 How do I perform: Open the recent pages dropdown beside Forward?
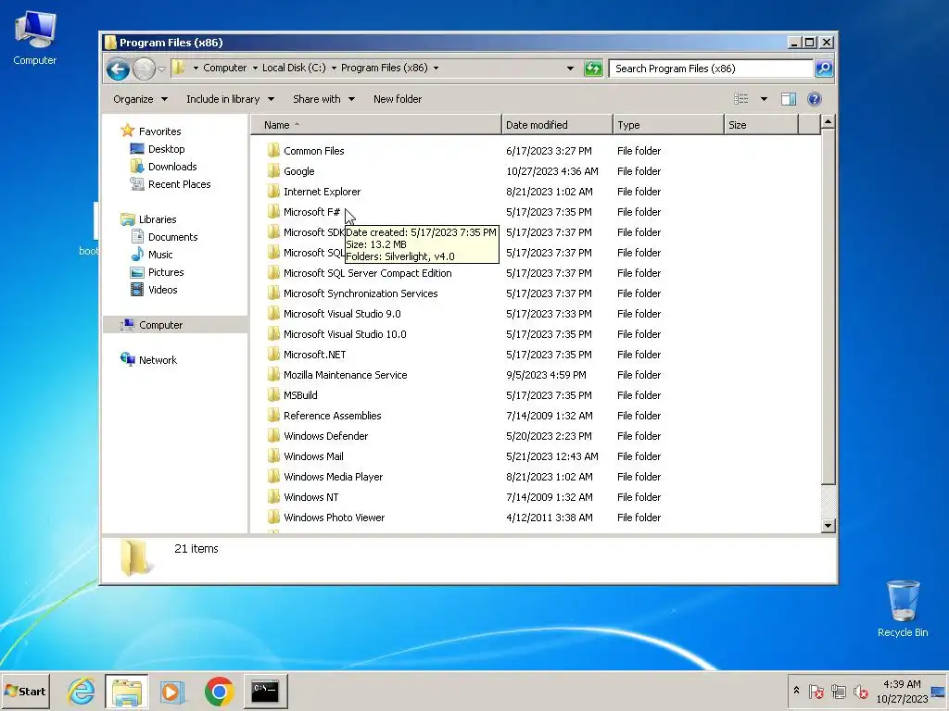(161, 69)
